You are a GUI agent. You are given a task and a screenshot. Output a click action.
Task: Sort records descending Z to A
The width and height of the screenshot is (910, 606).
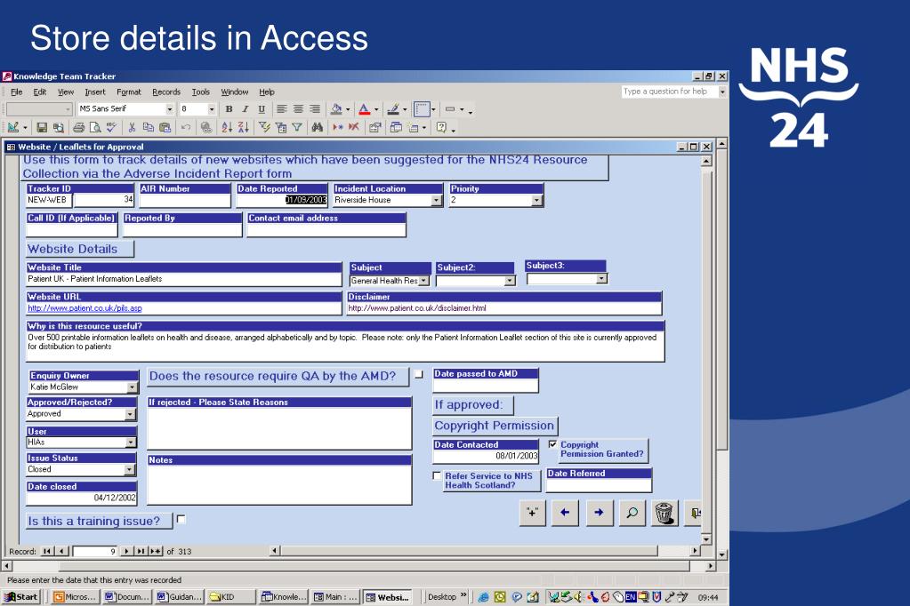tap(243, 128)
